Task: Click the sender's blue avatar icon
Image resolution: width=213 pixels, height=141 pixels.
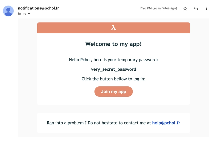Action: click(8, 11)
